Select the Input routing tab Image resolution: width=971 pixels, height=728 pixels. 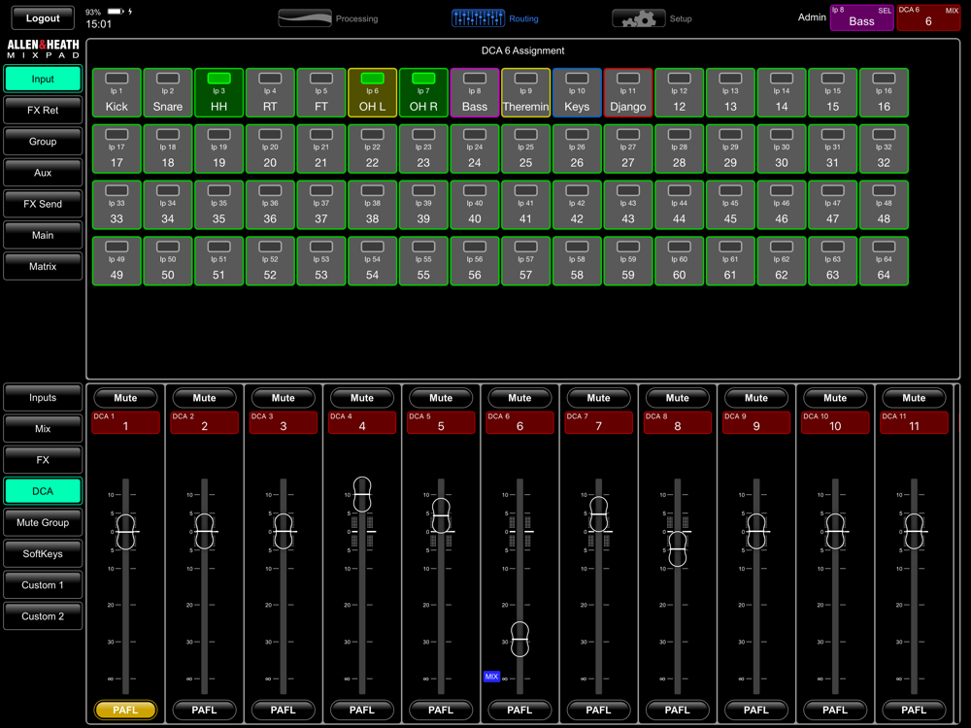(43, 79)
